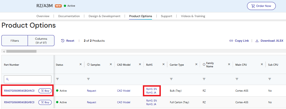This screenshot has height=109, width=286.
Task: Go to the Support tab
Action: coord(166,16)
